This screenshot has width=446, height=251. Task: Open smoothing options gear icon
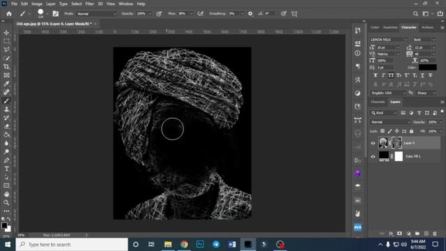pos(250,14)
